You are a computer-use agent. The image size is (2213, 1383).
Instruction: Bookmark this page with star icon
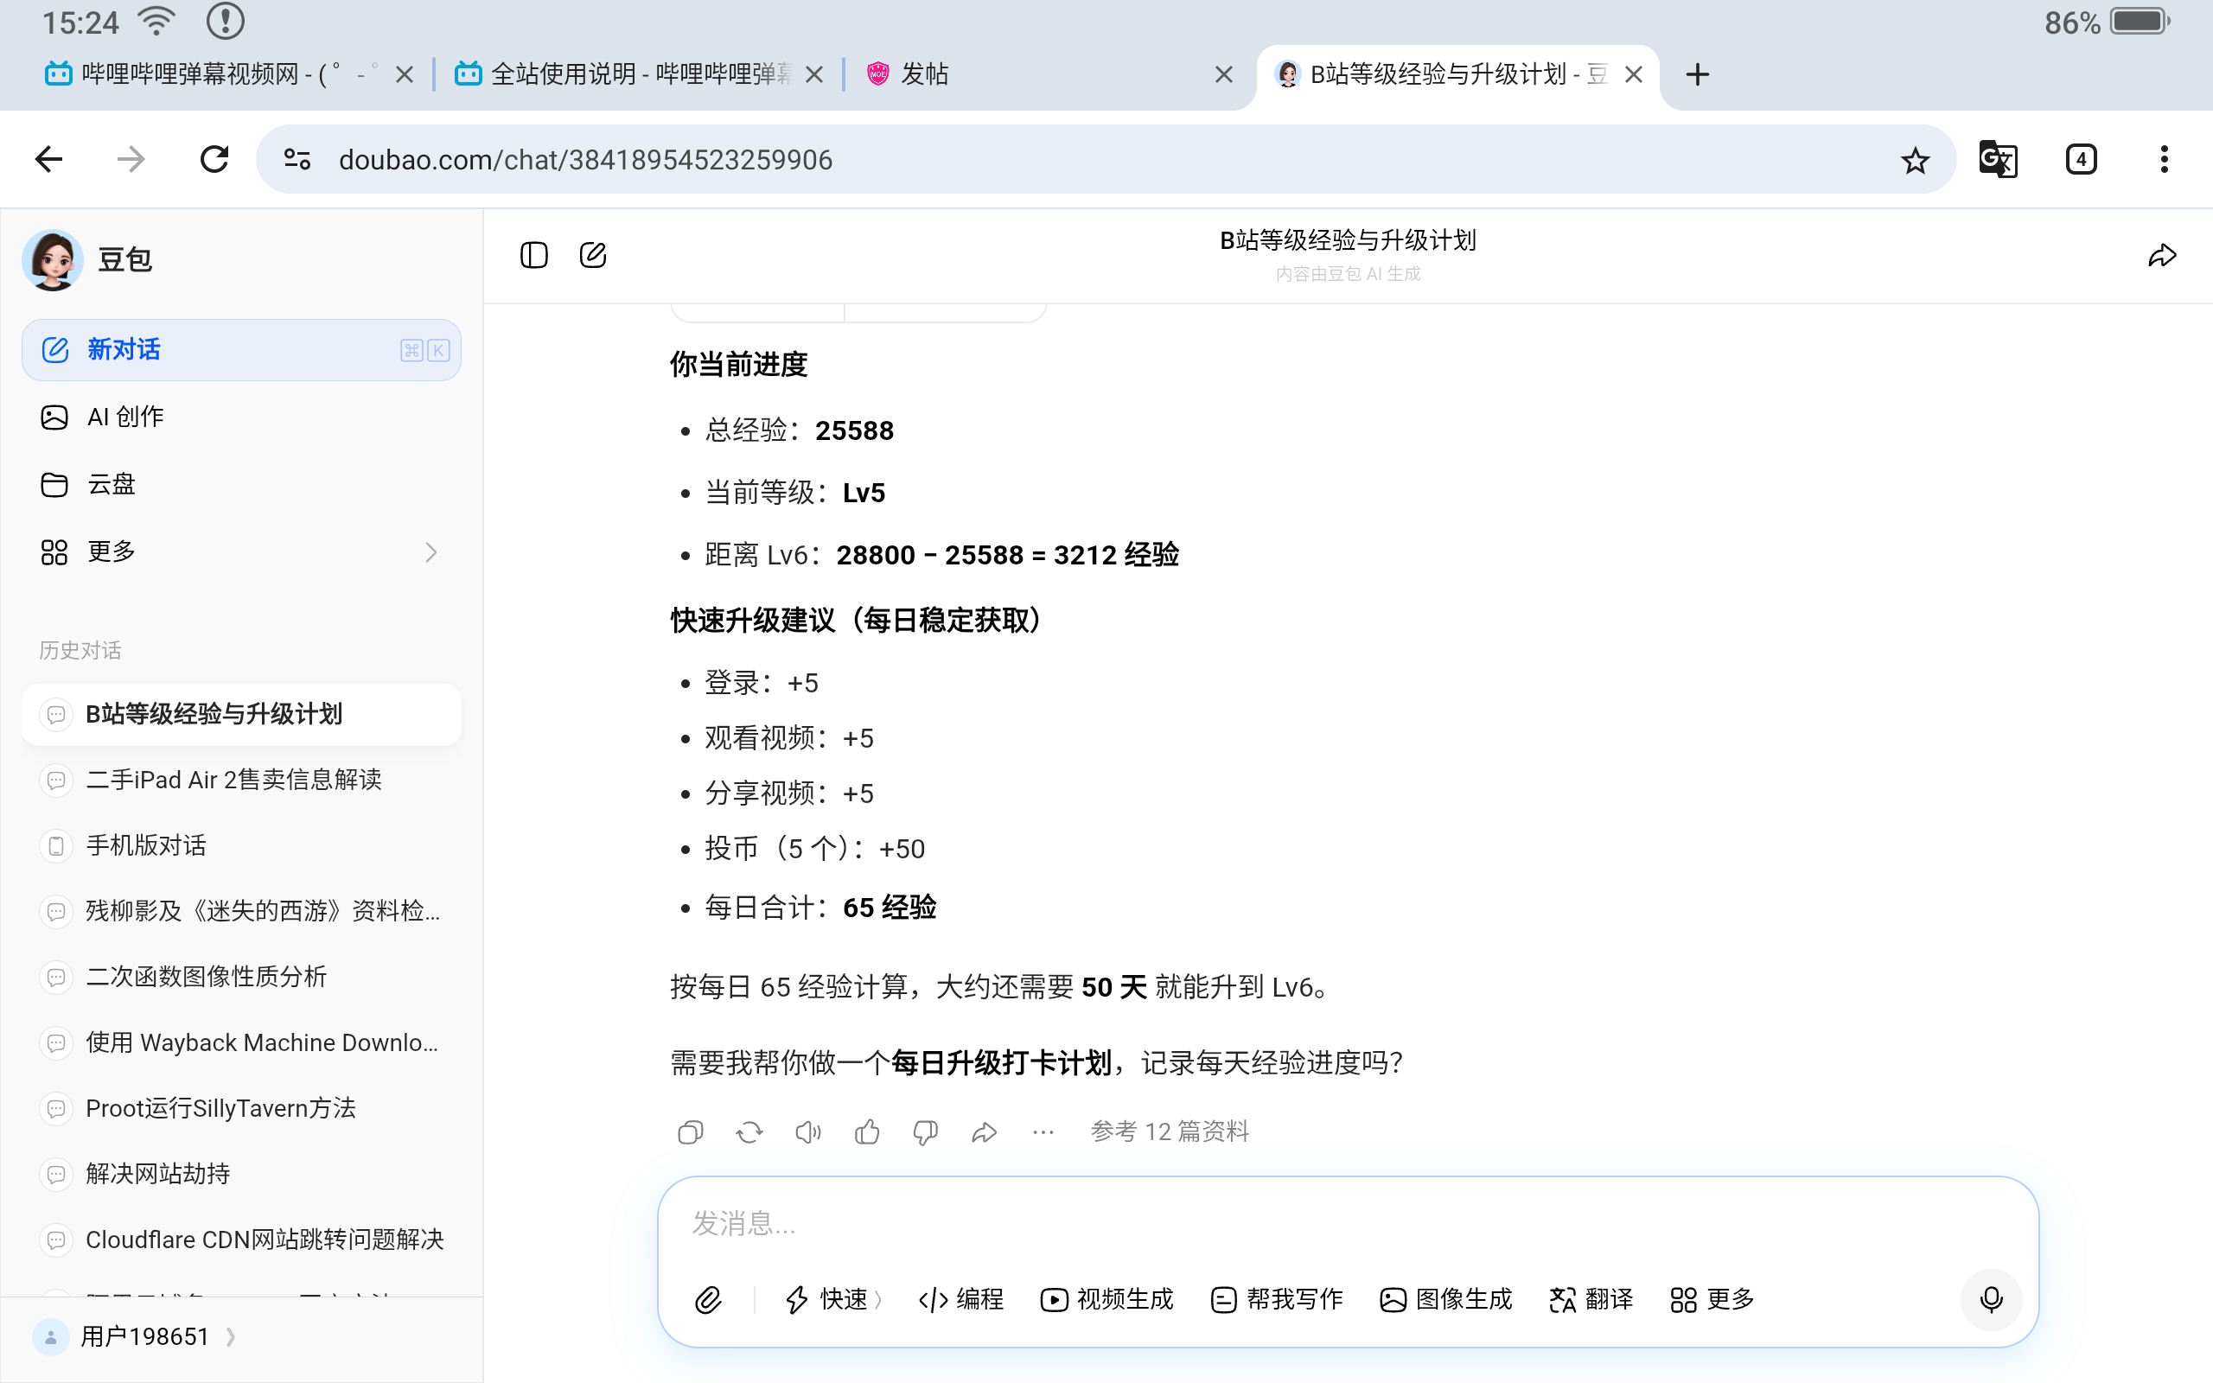(x=1915, y=161)
